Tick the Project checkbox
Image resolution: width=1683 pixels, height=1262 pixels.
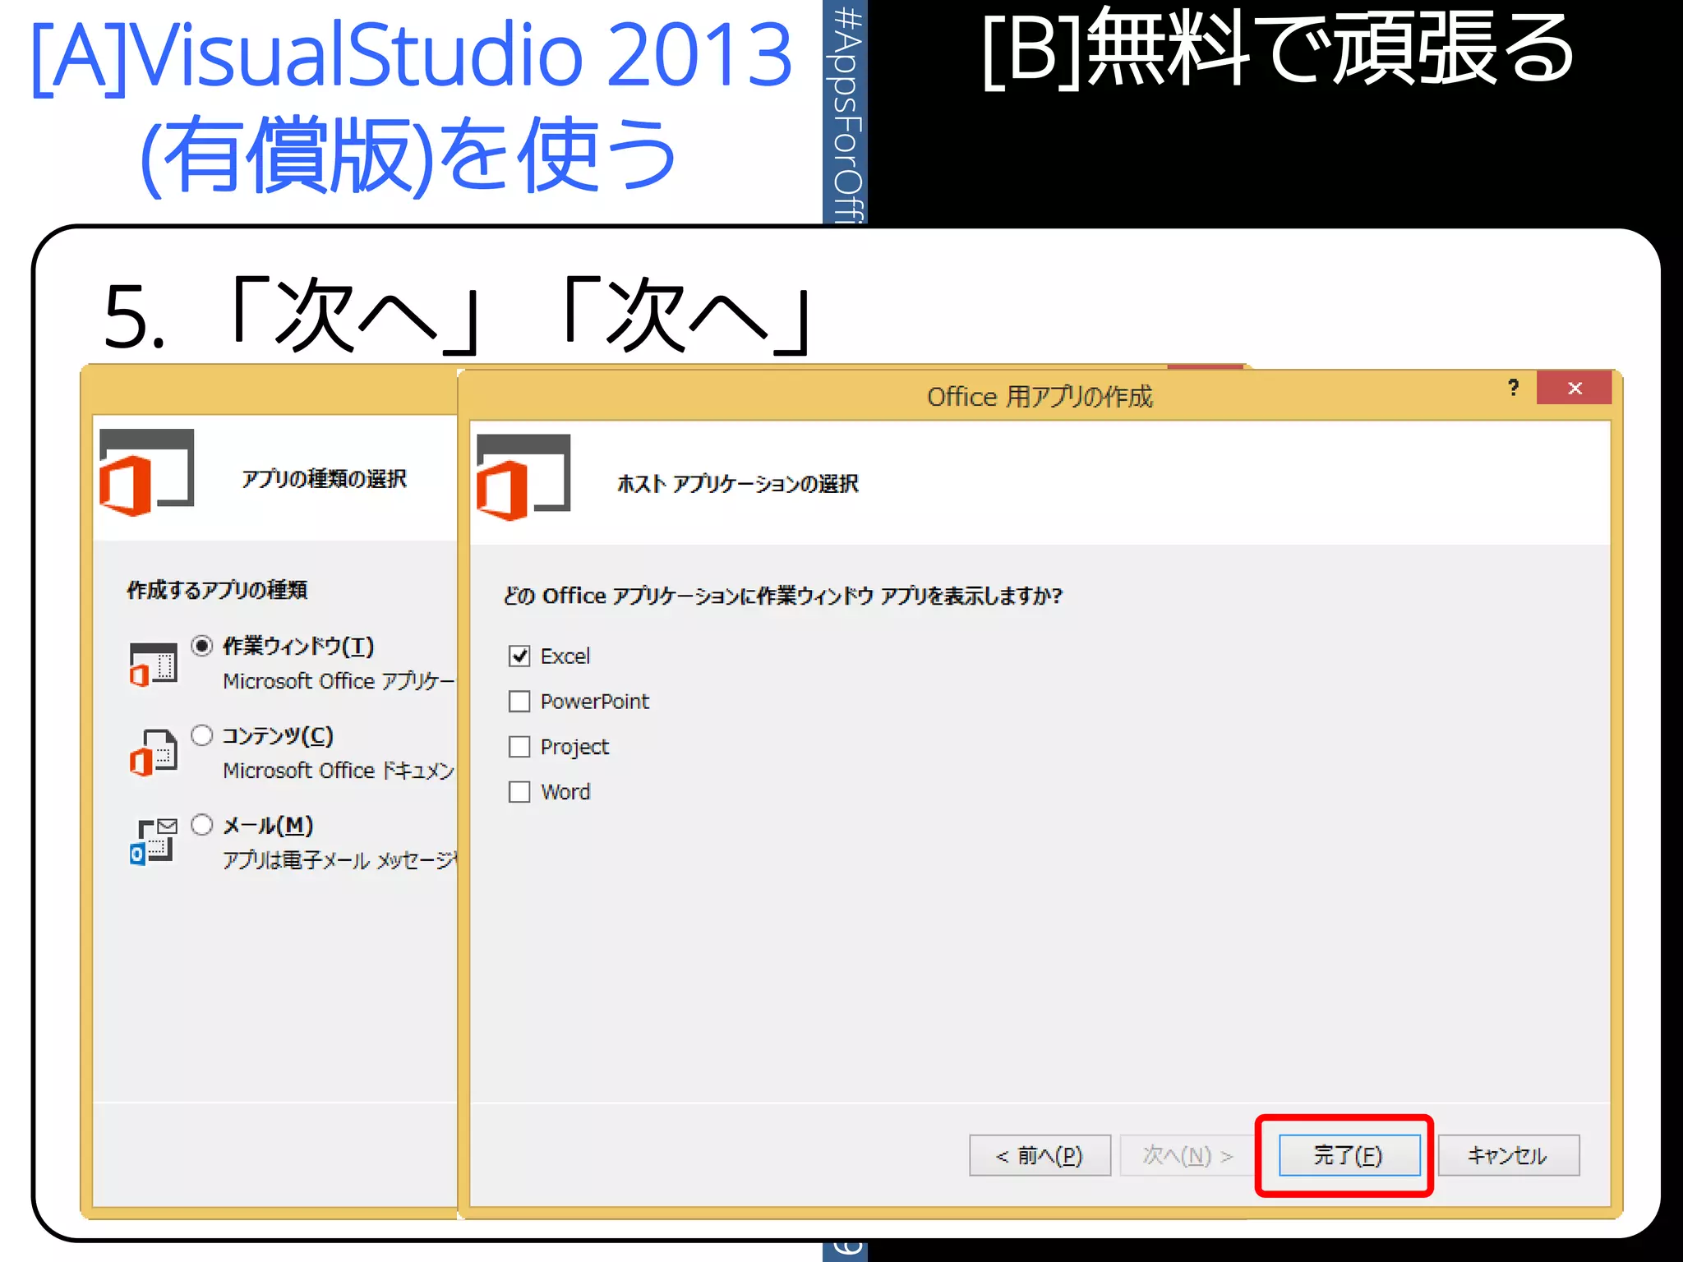tap(519, 746)
